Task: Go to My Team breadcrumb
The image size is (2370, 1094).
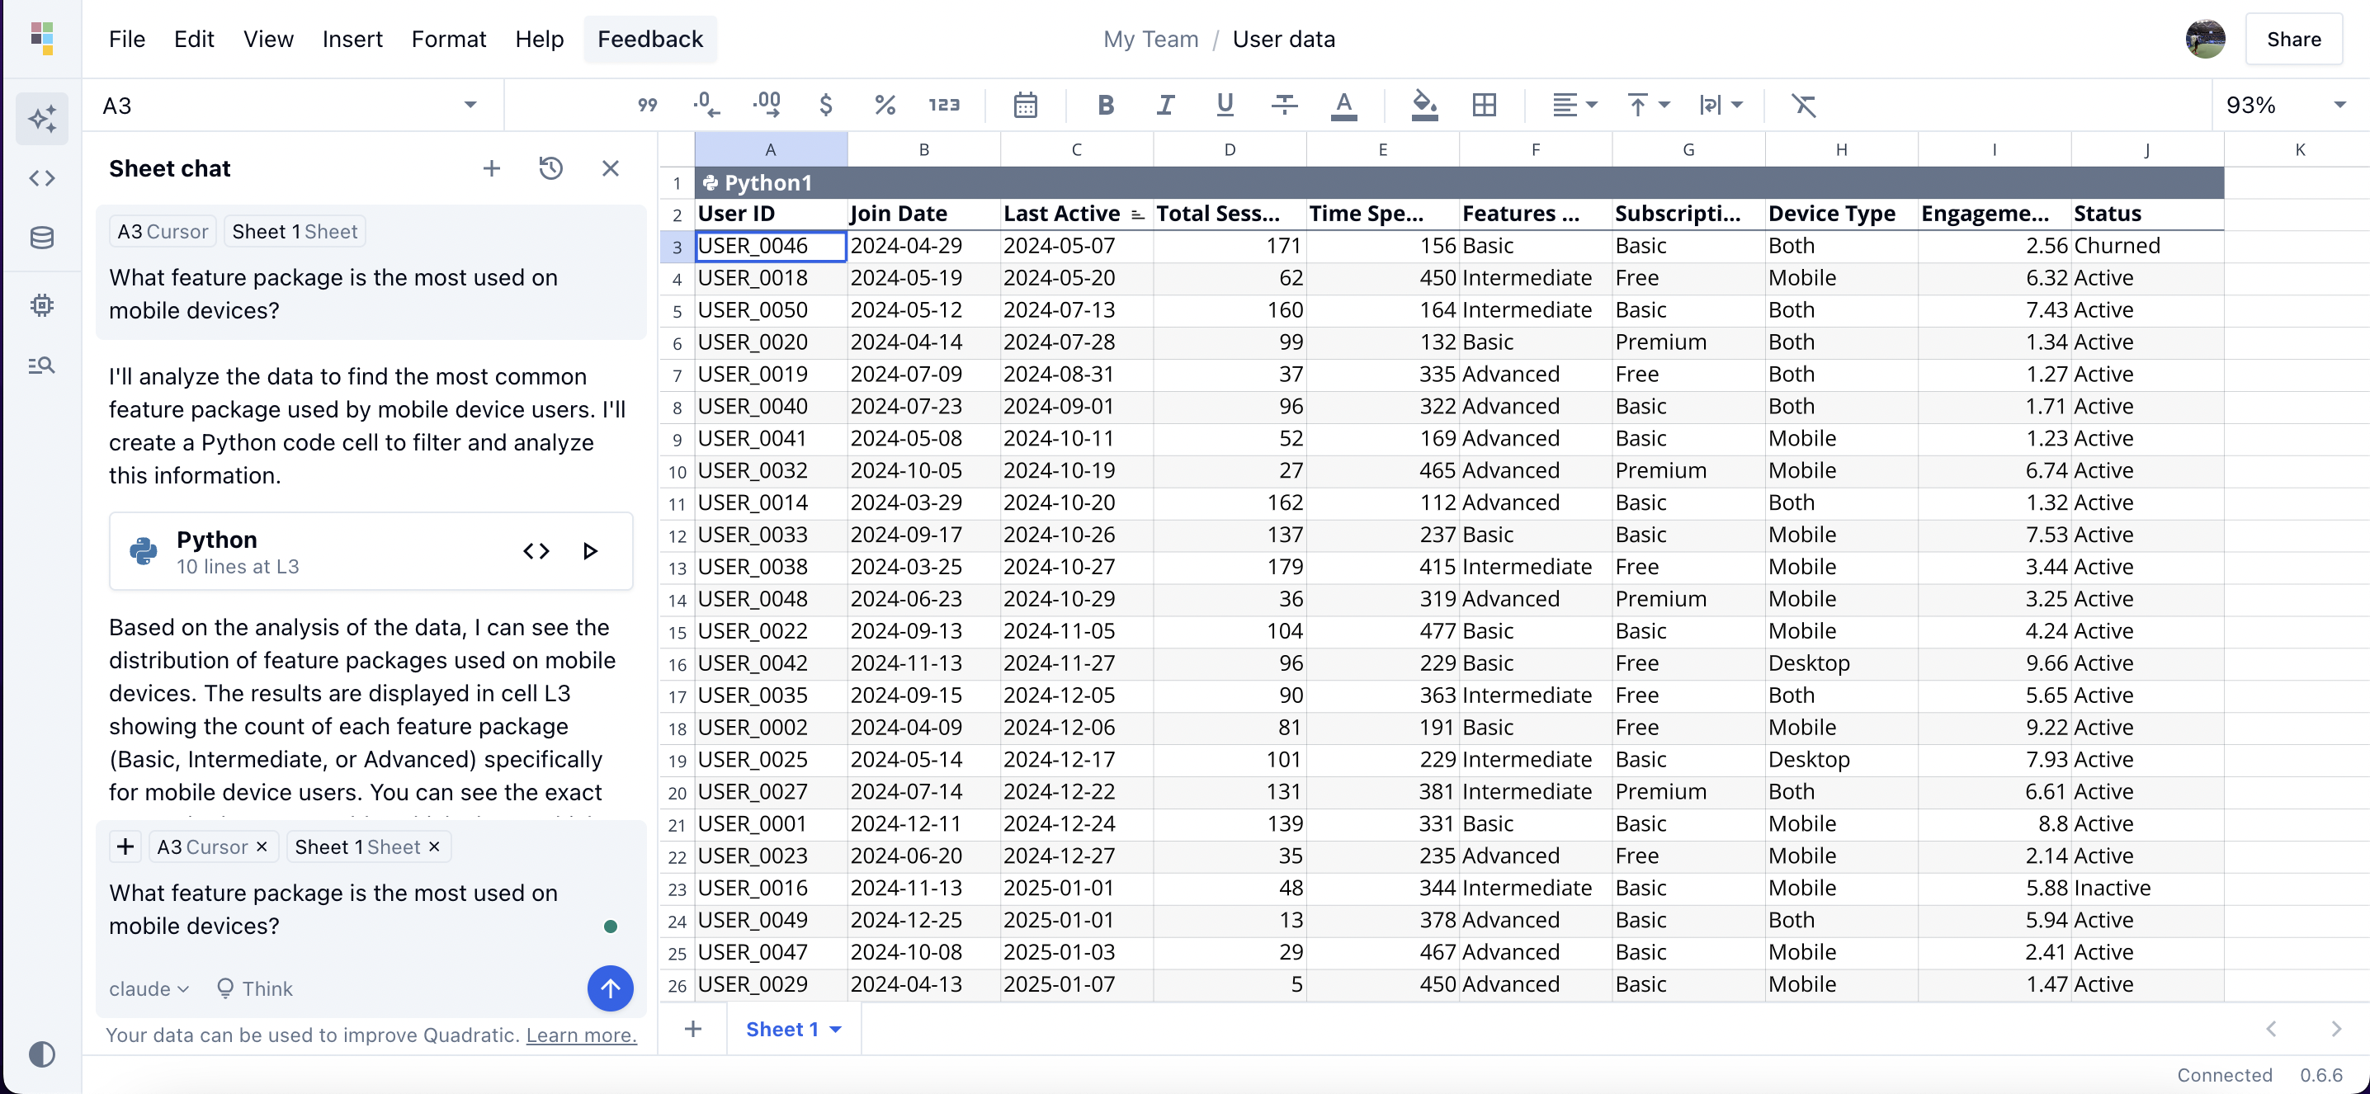Action: (x=1151, y=39)
